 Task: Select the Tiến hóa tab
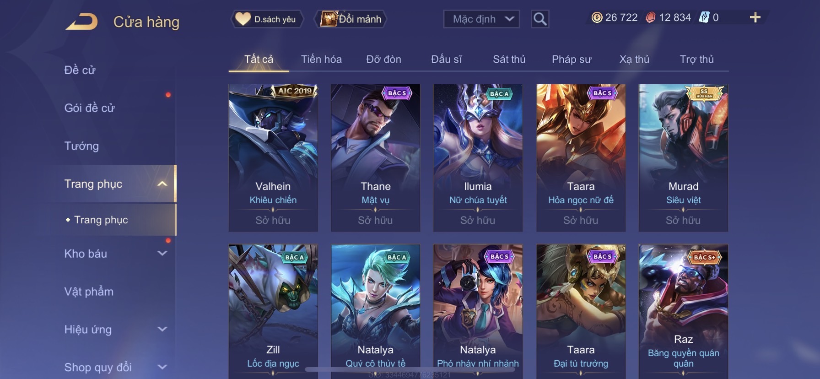[321, 59]
